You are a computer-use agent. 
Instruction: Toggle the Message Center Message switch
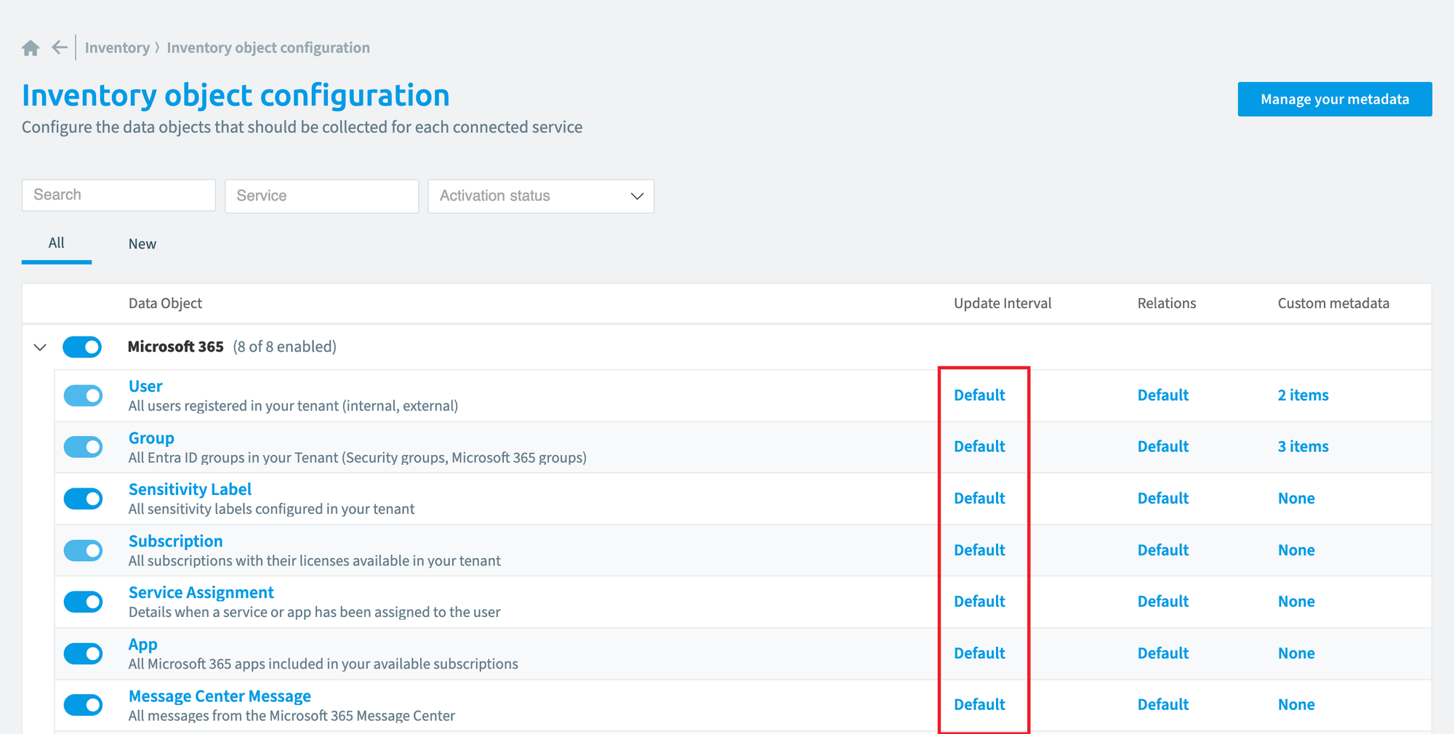tap(83, 705)
